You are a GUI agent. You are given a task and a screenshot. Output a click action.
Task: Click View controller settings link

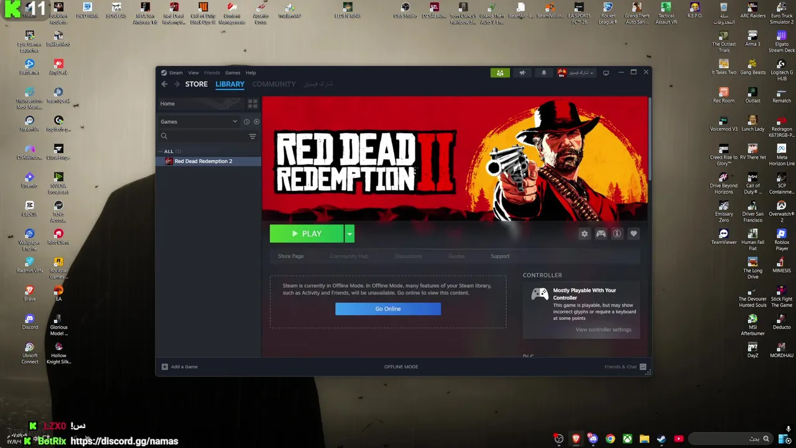(603, 330)
